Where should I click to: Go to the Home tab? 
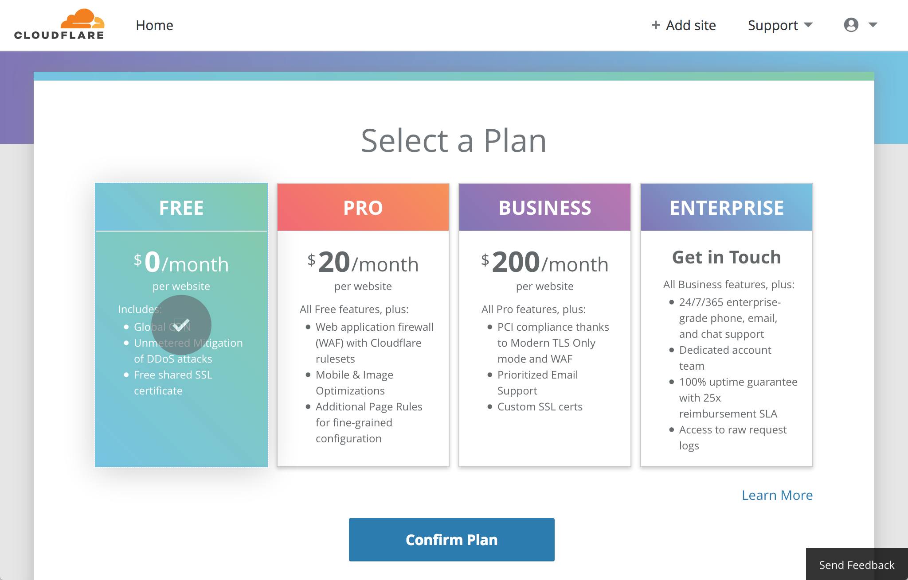(x=154, y=25)
